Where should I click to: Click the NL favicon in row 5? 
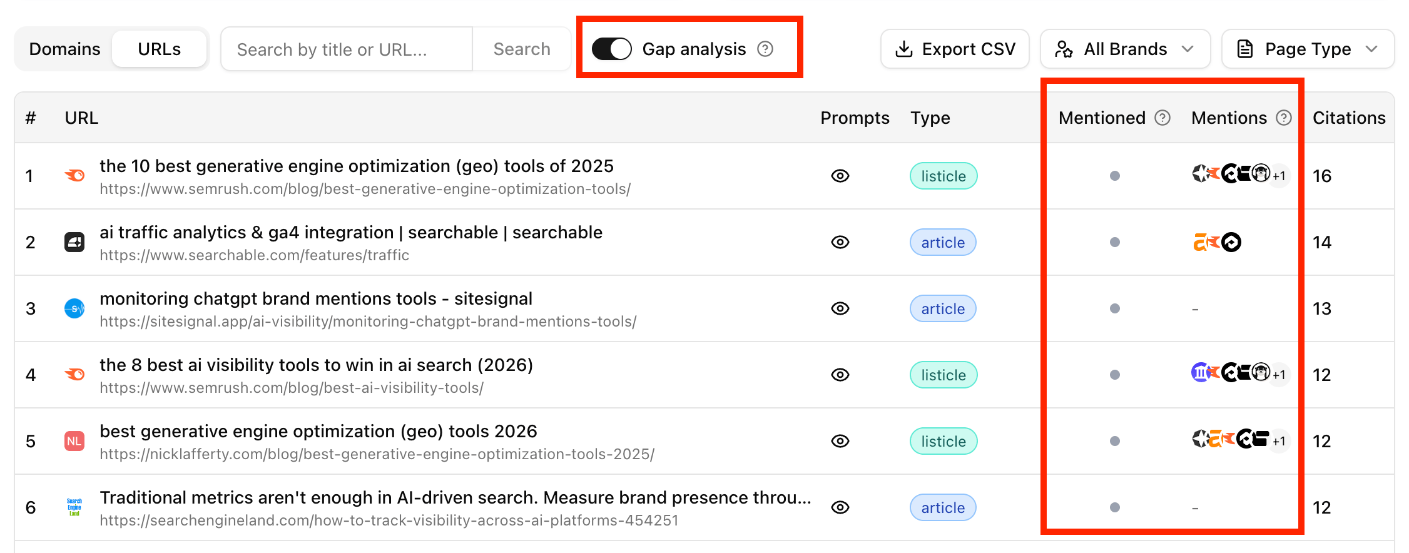(x=74, y=441)
